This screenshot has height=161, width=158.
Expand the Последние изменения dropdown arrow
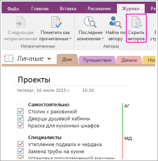pos(102,39)
